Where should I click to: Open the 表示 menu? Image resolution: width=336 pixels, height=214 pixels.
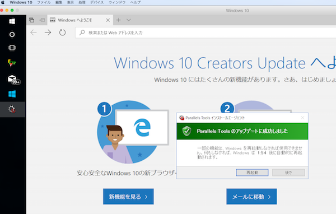71,2
